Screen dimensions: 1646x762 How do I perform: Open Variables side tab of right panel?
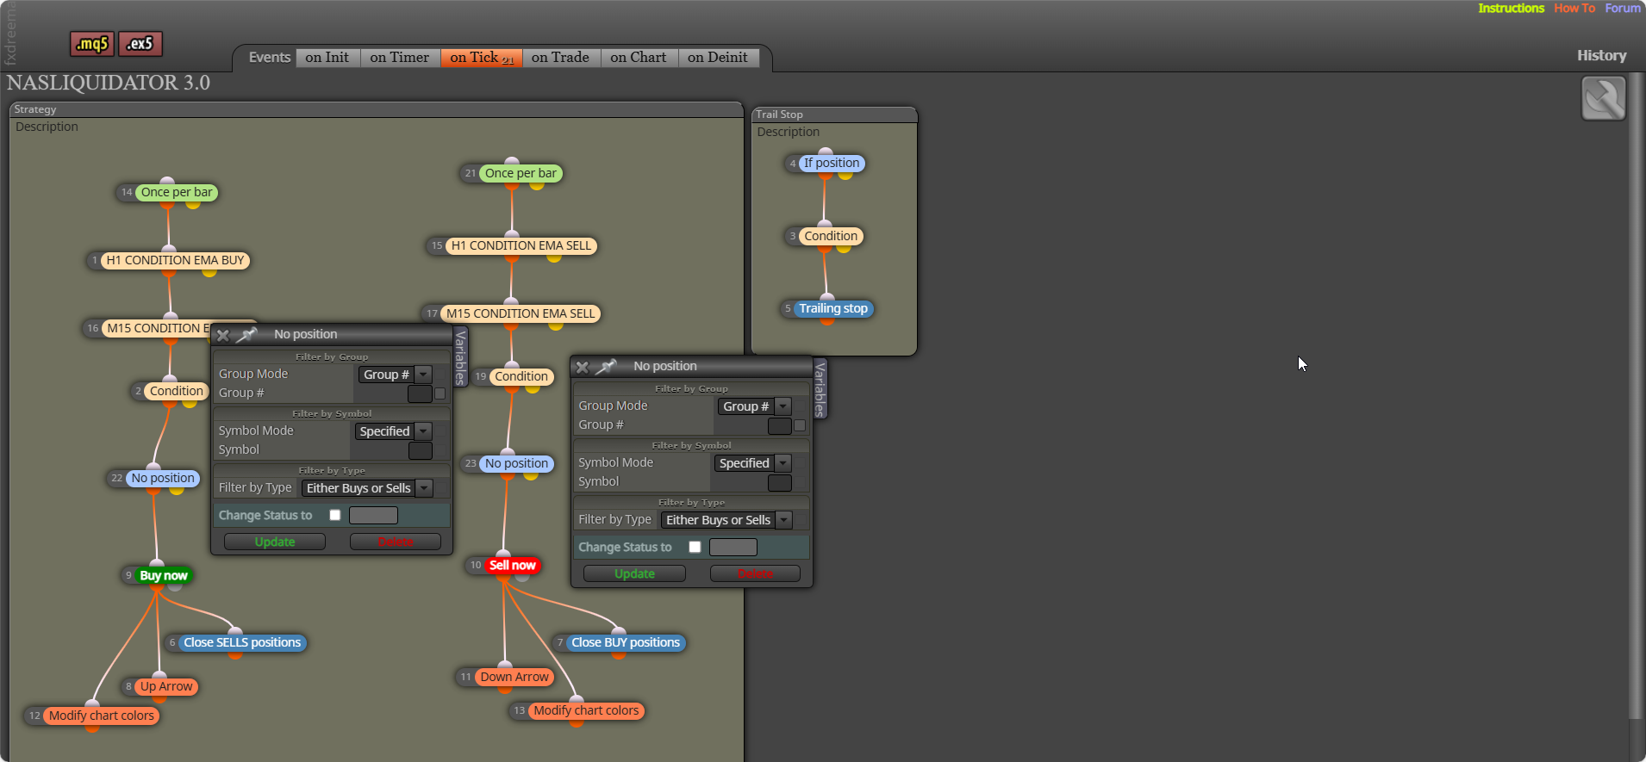(820, 389)
